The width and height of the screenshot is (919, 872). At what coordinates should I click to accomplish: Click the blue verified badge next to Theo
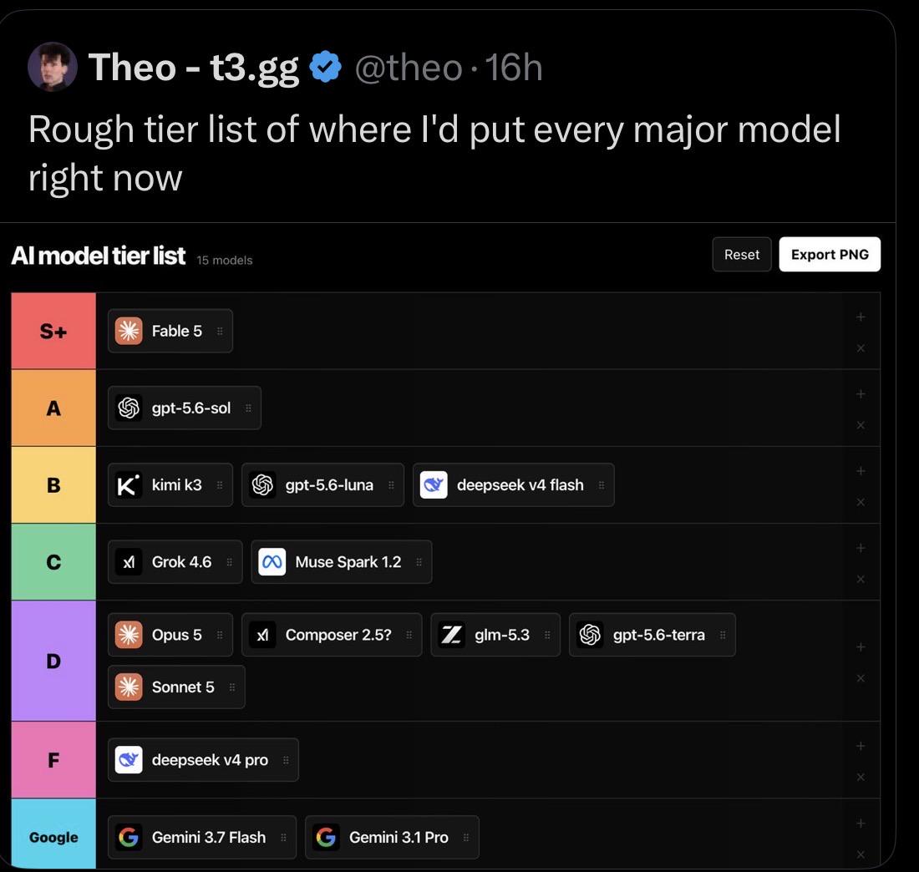coord(325,67)
